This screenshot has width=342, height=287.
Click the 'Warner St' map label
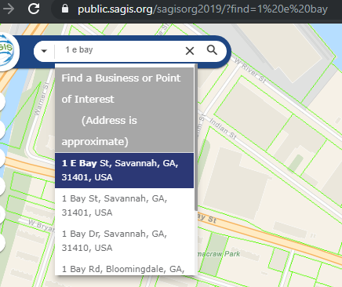point(42,99)
